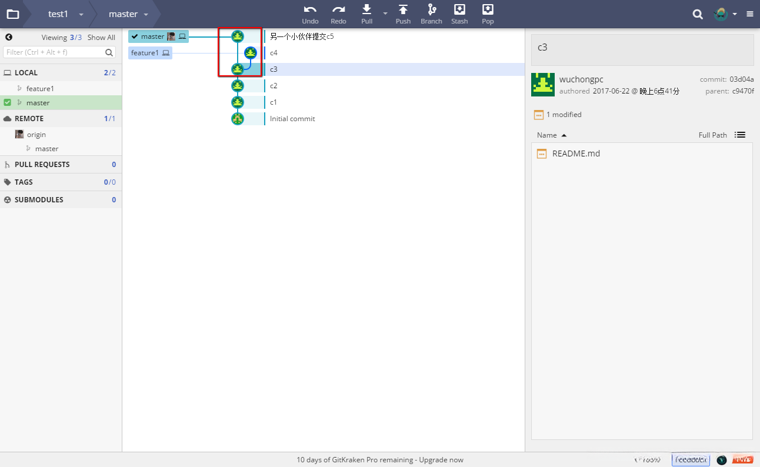The width and height of the screenshot is (760, 467).
Task: Click the magnifier icon in the filter box
Action: click(x=109, y=52)
